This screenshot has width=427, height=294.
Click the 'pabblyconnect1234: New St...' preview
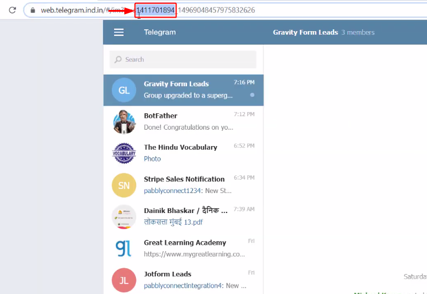(188, 191)
